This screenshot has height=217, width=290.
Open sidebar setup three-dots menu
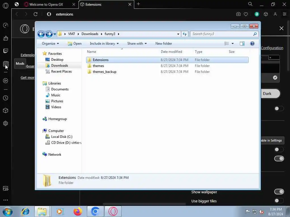click(6, 200)
